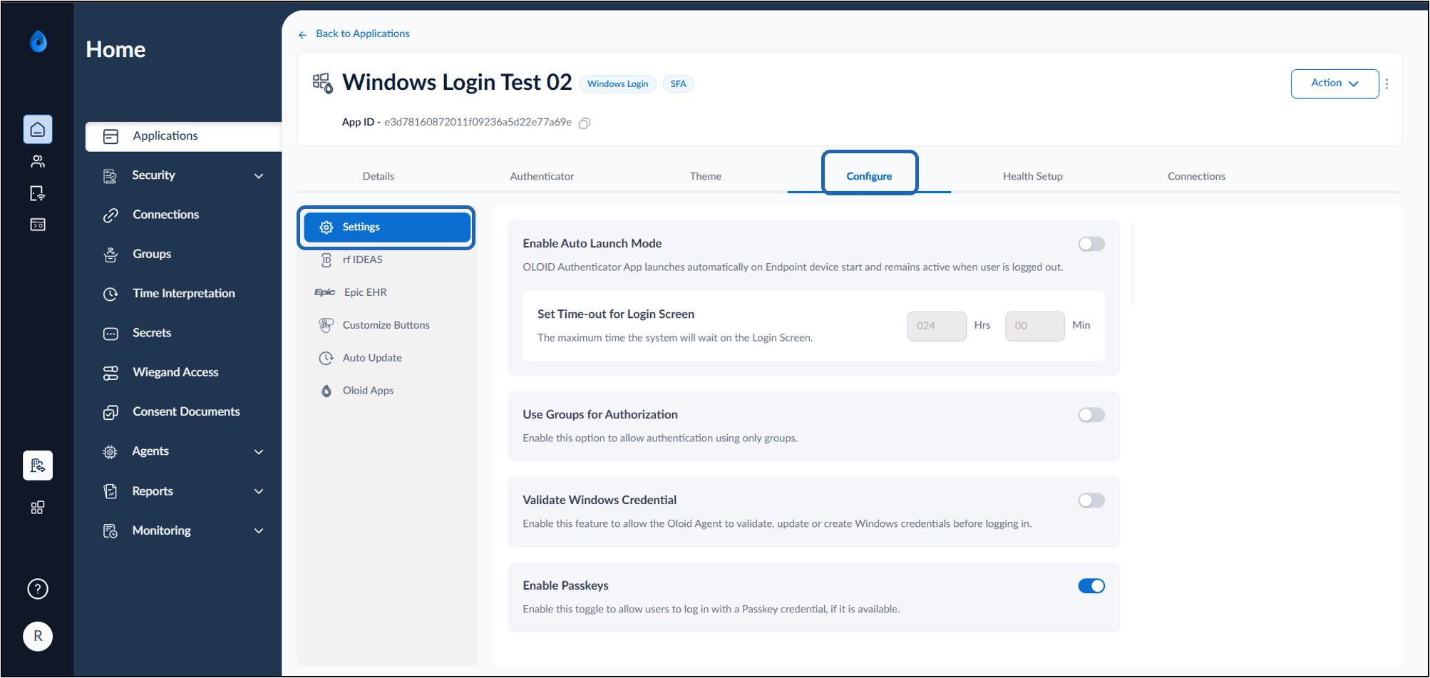Open the device endpoint icon in left rail
Image resolution: width=1430 pixels, height=678 pixels.
point(38,193)
